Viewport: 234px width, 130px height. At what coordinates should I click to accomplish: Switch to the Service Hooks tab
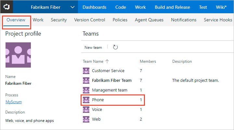(218, 20)
